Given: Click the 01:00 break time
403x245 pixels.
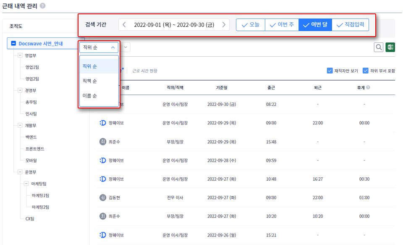Looking at the screenshot, I should pyautogui.click(x=364, y=198).
